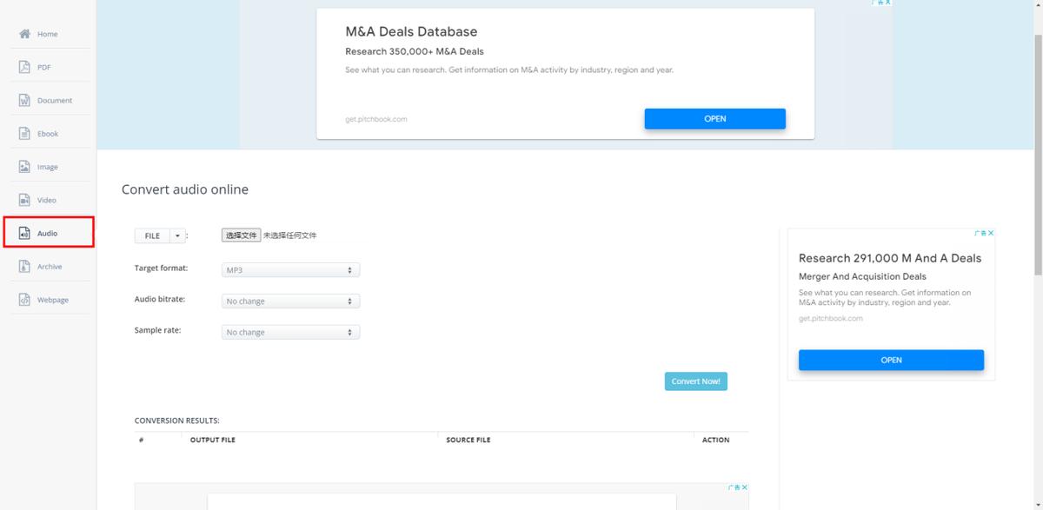Select the Video converter icon
This screenshot has width=1043, height=510.
(x=25, y=200)
